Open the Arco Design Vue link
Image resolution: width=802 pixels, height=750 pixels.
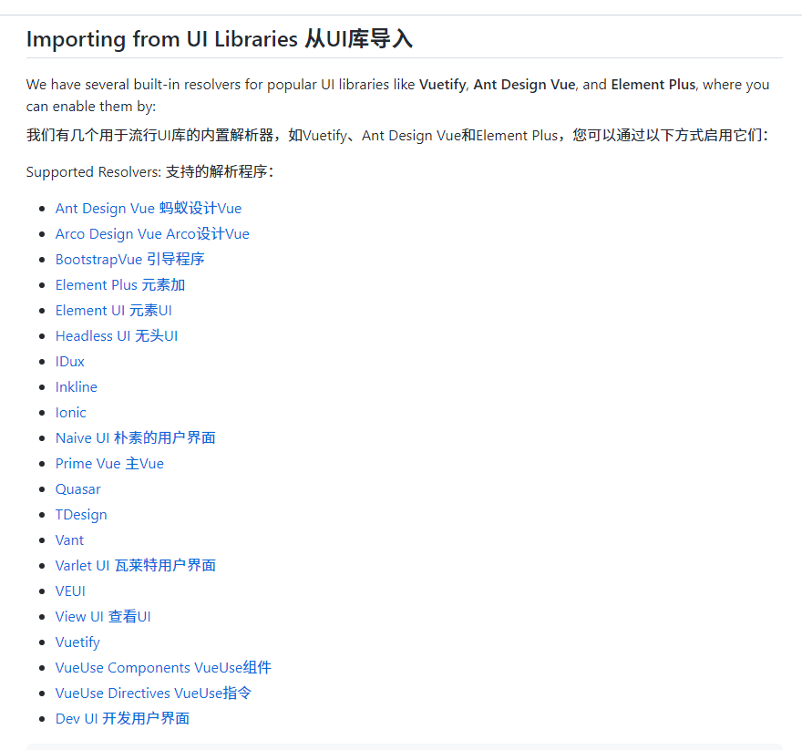coord(152,234)
